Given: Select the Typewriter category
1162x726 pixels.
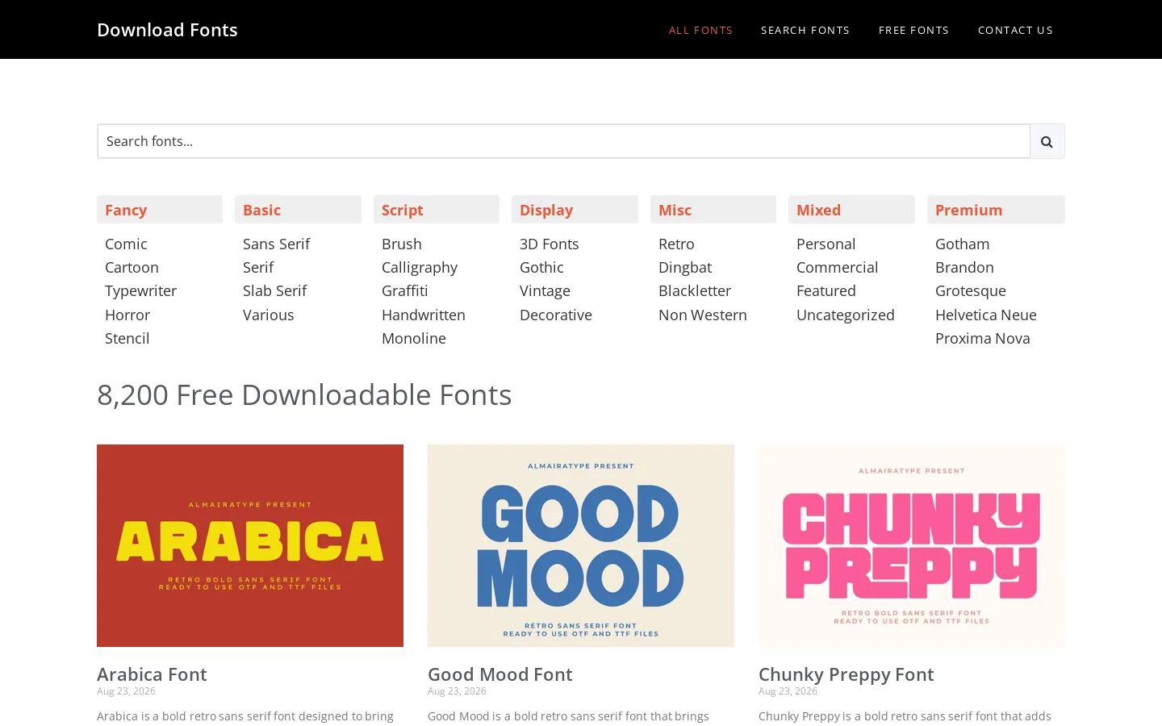Looking at the screenshot, I should point(140,290).
